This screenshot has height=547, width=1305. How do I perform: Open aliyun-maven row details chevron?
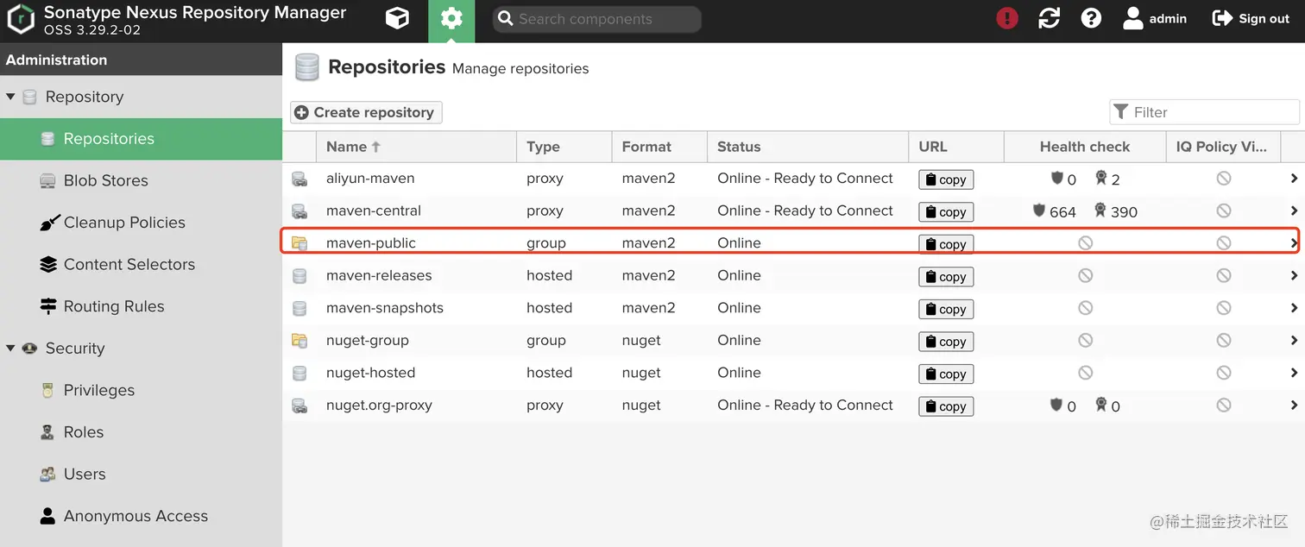click(1294, 179)
